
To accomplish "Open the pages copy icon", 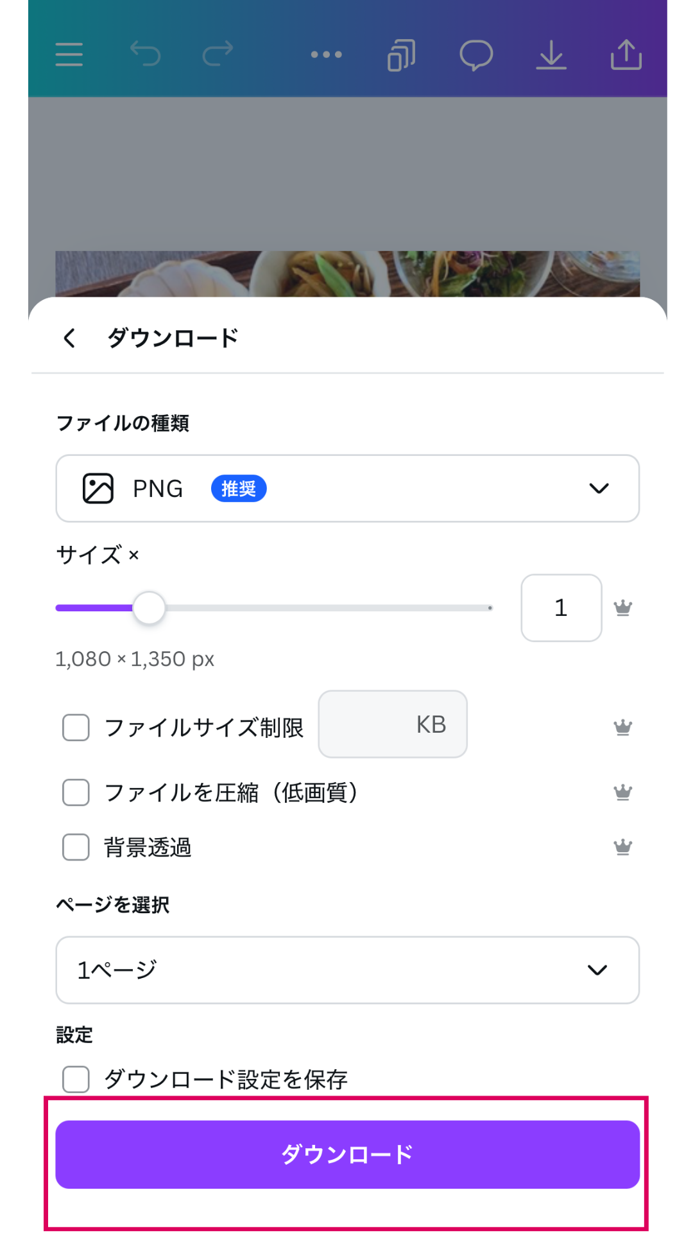I will tap(401, 55).
